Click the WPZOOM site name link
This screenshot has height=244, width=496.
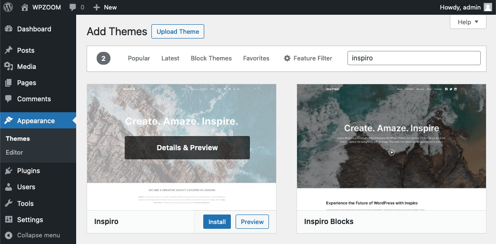(47, 7)
